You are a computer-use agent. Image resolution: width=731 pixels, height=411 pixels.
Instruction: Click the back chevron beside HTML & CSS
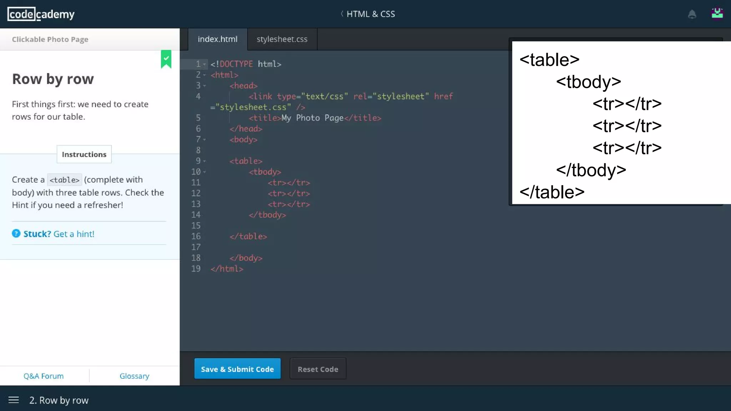342,14
